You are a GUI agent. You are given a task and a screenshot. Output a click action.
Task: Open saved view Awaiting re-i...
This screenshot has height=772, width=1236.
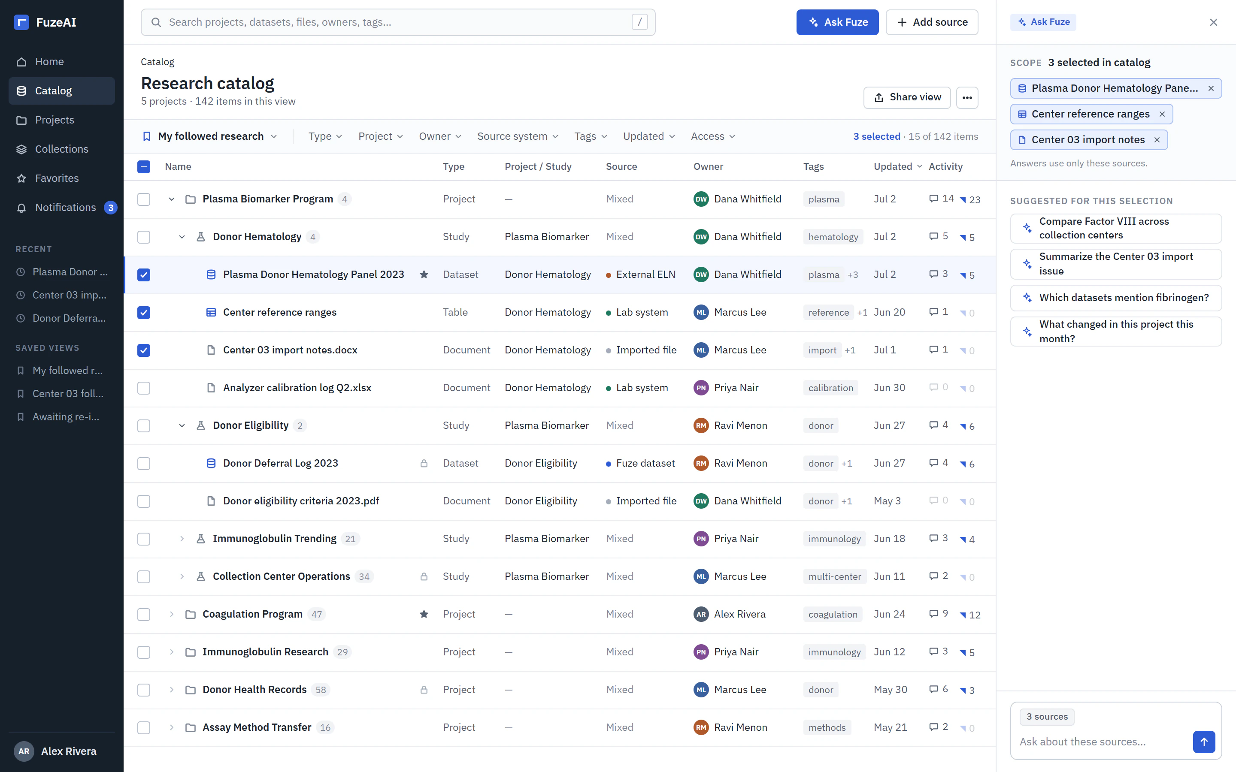62,417
